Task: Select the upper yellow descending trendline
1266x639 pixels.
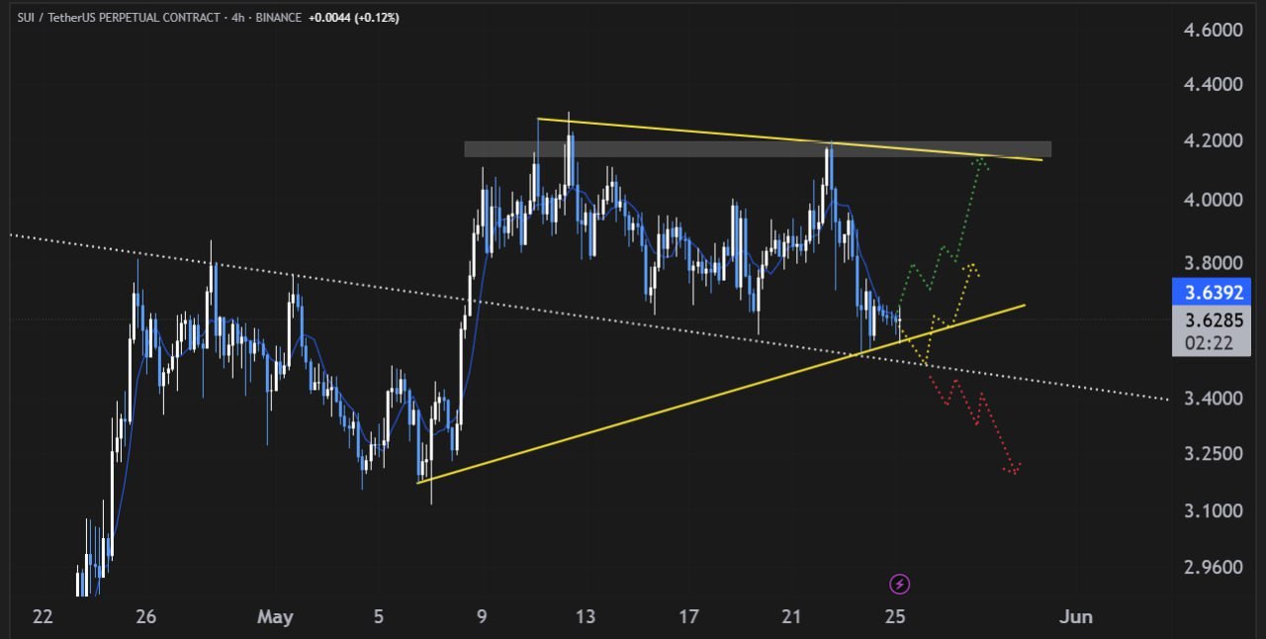Action: pyautogui.click(x=789, y=138)
